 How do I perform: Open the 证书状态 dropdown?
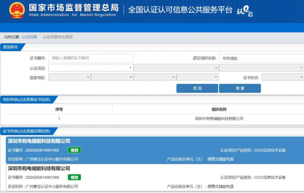pyautogui.click(x=283, y=77)
